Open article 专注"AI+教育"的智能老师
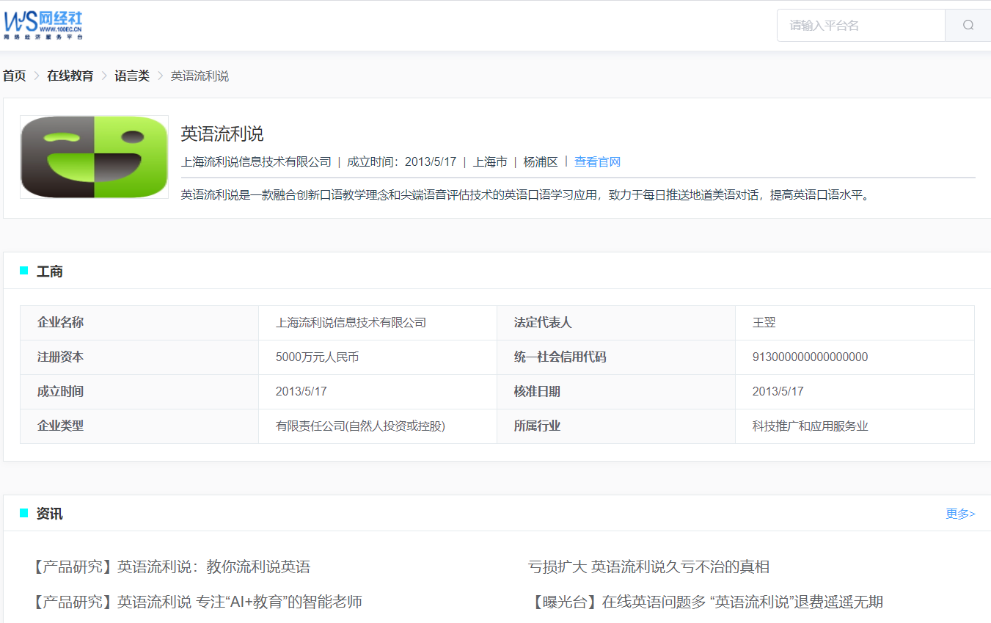Image resolution: width=991 pixels, height=623 pixels. (x=196, y=602)
